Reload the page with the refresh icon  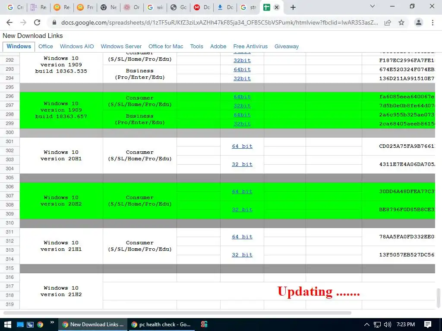click(x=37, y=22)
